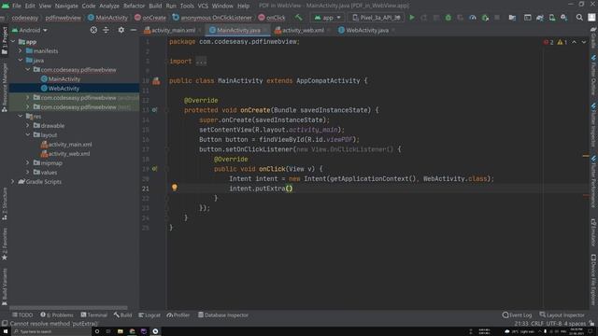Open the Problems tool window
Viewport: 598px width, 336px height.
pyautogui.click(x=57, y=315)
